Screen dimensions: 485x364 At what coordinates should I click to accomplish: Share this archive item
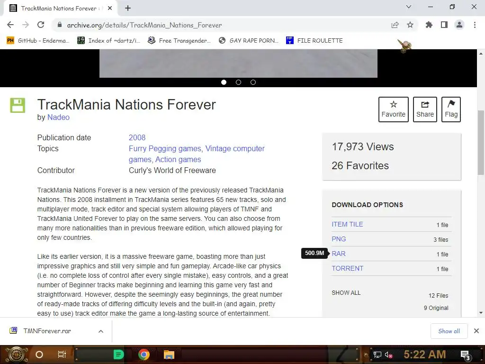tap(425, 109)
